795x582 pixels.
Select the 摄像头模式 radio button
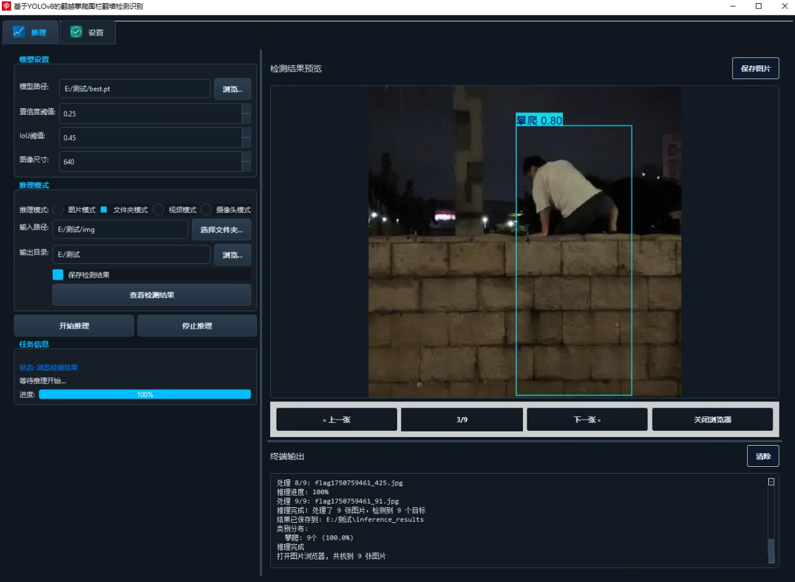coord(206,210)
